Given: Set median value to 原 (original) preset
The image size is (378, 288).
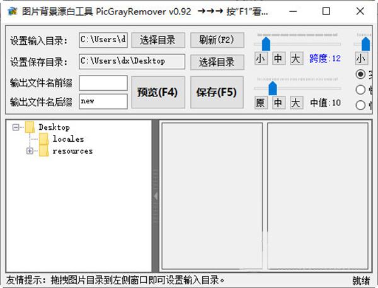Looking at the screenshot, I should coord(261,103).
